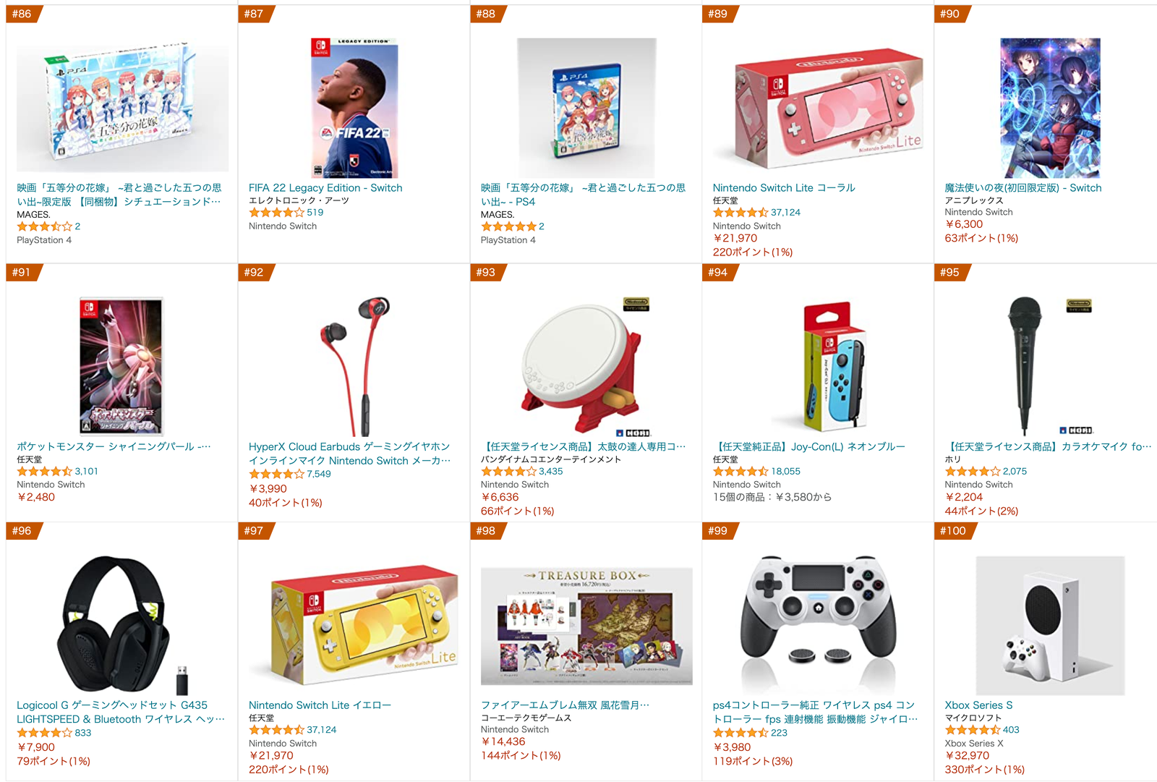Viewport: 1157px width, 782px height.
Task: Open the "FIFA 22 Legacy Edition - Switch" title link
Action: [325, 188]
